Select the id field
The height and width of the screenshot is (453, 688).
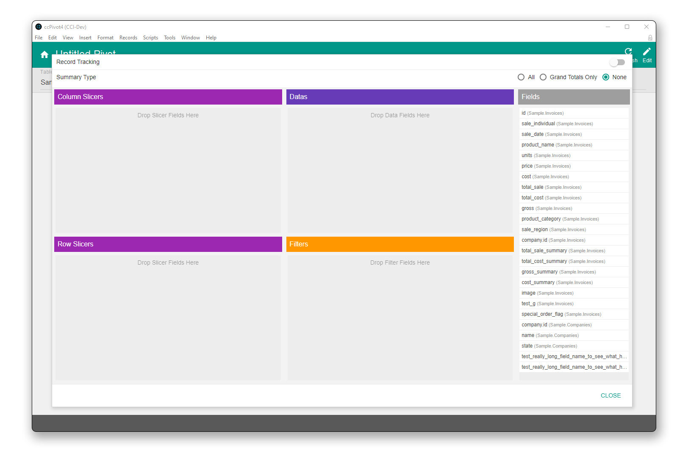pos(574,113)
